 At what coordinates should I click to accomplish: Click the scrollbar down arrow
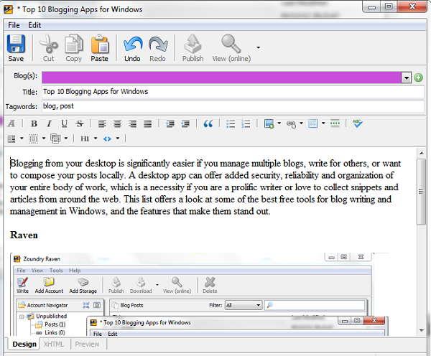pyautogui.click(x=422, y=330)
